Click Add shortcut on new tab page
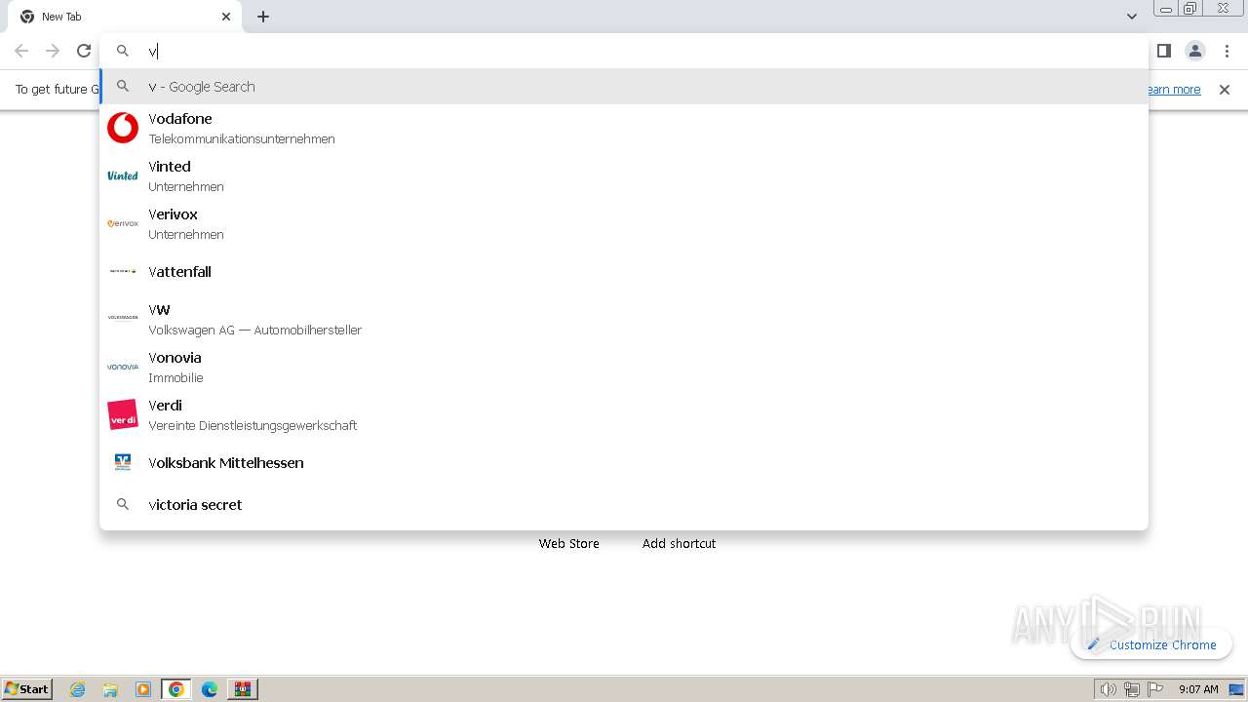 coord(679,543)
